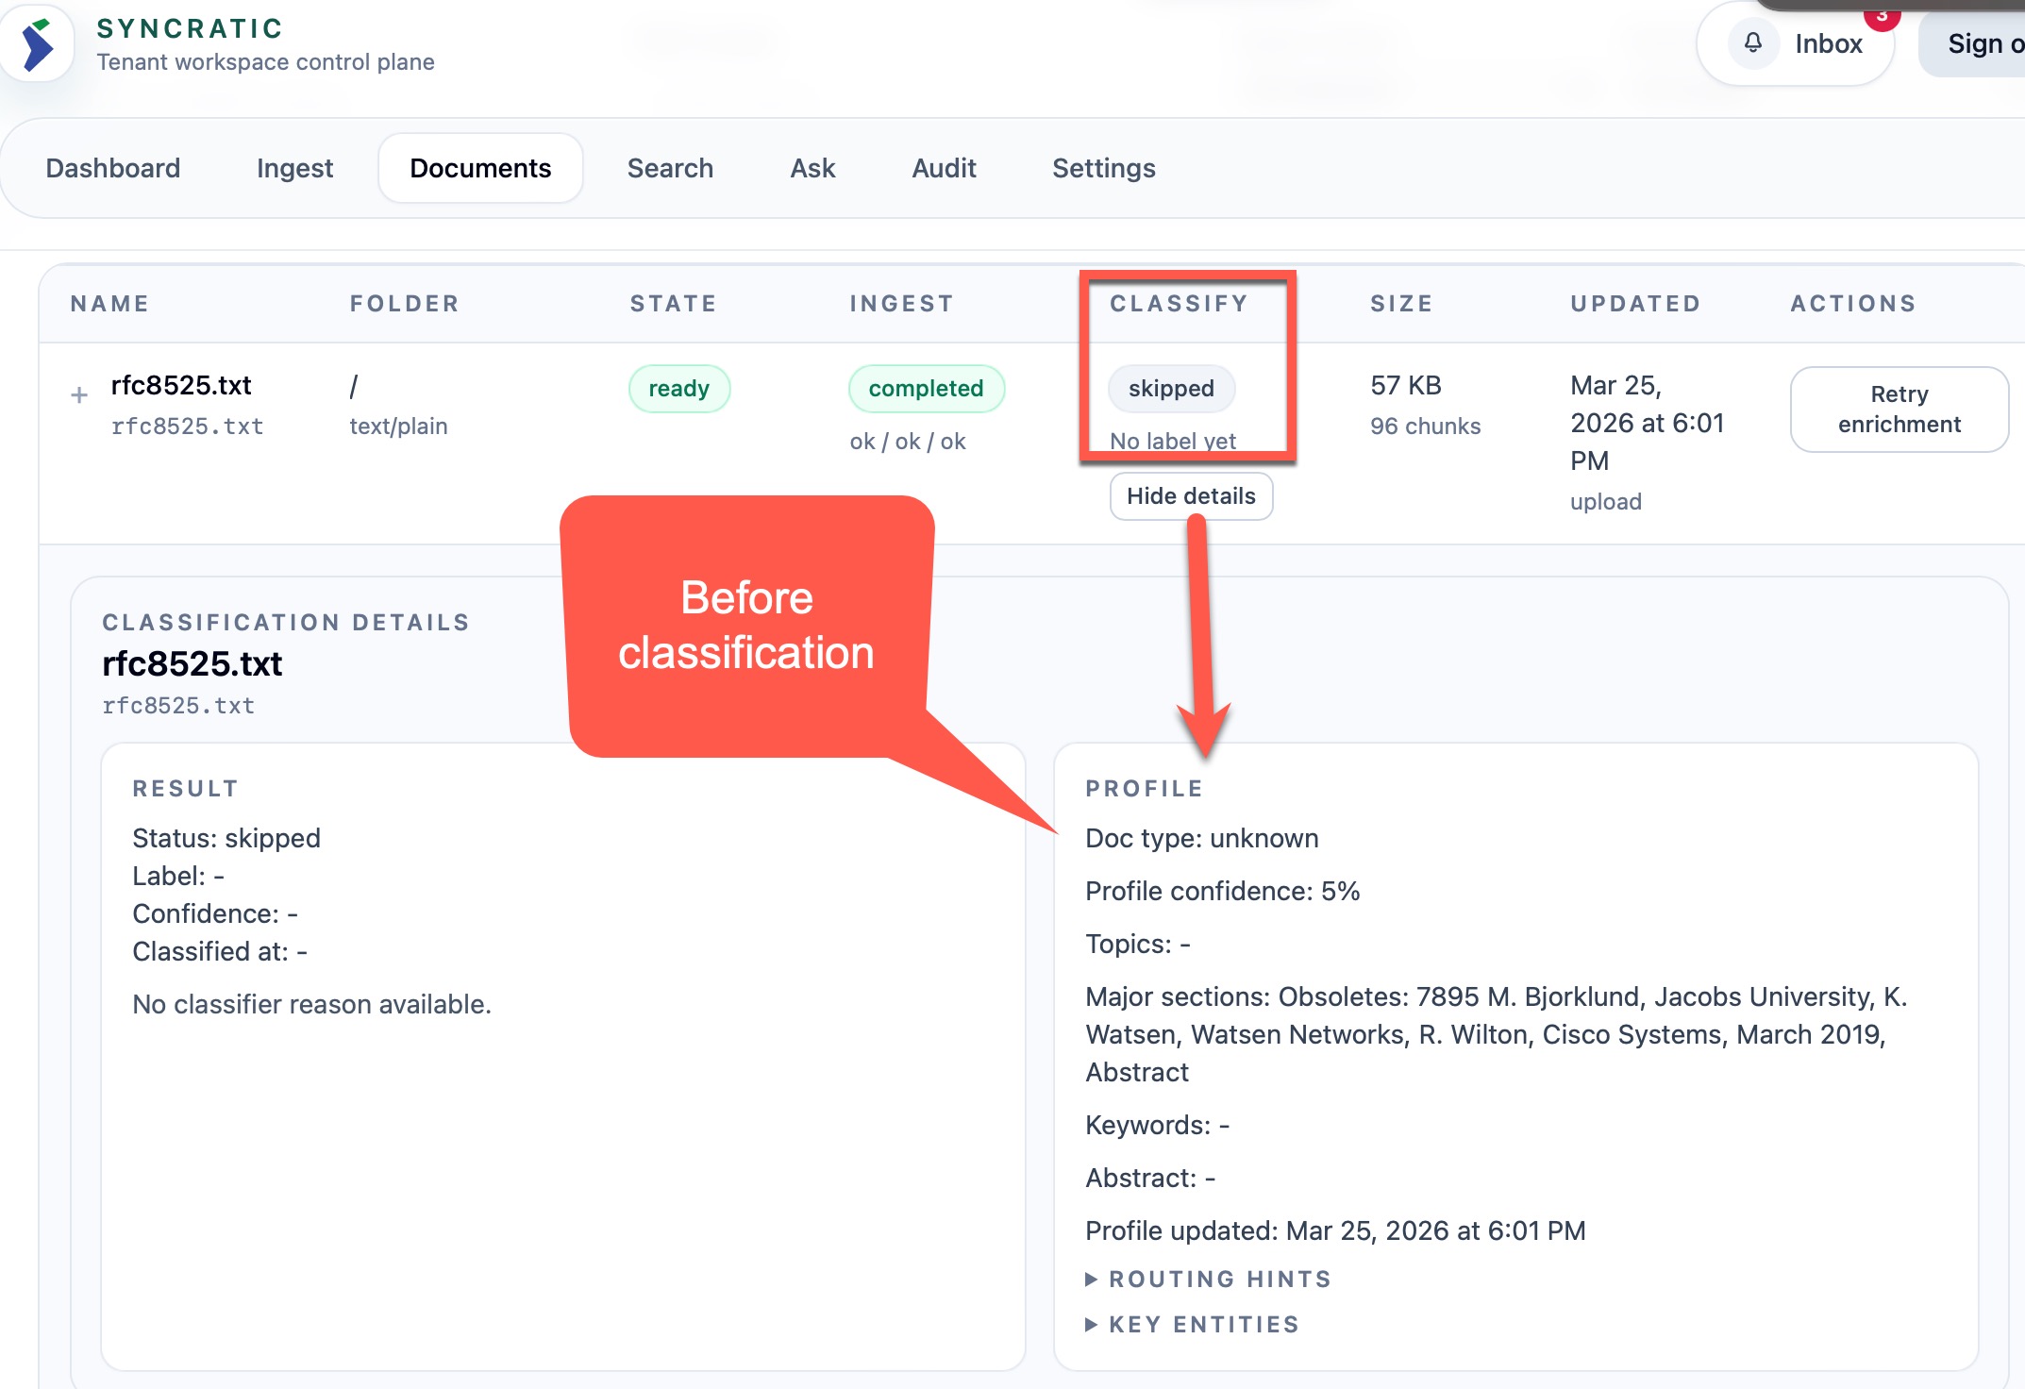
Task: Click the Inbox bell icon
Action: (1752, 43)
